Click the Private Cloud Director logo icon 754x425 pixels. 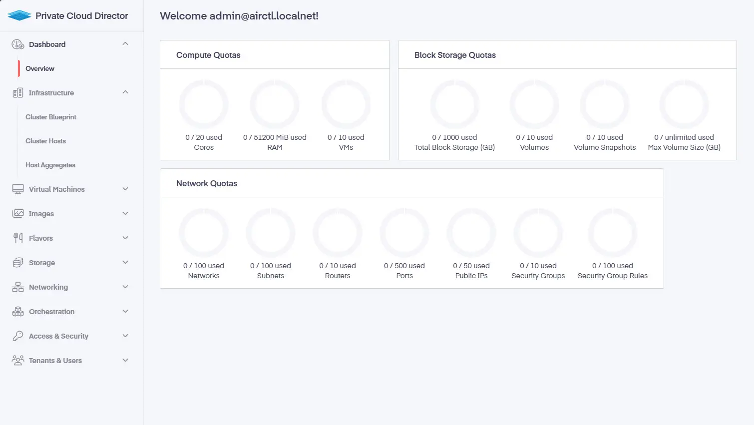[19, 15]
